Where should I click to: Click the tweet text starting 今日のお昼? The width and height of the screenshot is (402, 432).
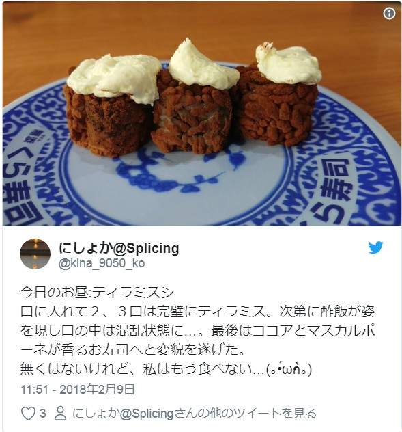coord(97,293)
